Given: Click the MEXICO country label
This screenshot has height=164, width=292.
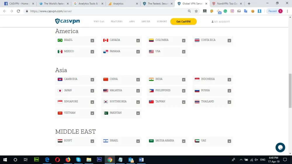Looking at the screenshot, I should point(69,51).
